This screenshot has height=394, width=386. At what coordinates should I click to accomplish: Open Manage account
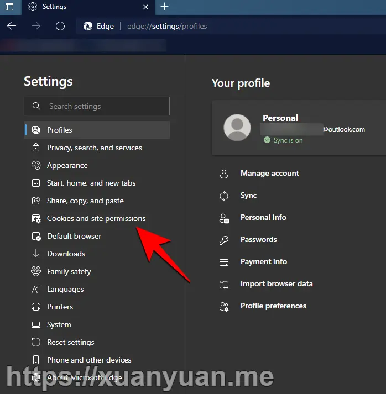pos(269,173)
